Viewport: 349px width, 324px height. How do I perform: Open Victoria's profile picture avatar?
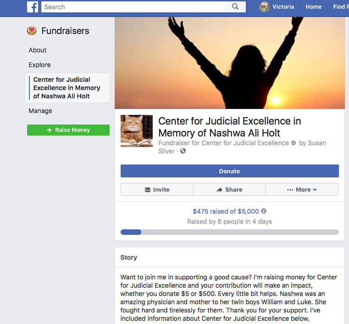click(264, 7)
